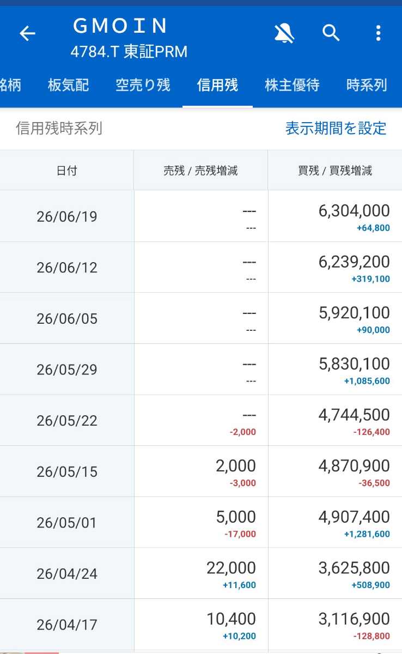This screenshot has width=402, height=654.
Task: Switch to the 板気配 tab
Action: 68,85
